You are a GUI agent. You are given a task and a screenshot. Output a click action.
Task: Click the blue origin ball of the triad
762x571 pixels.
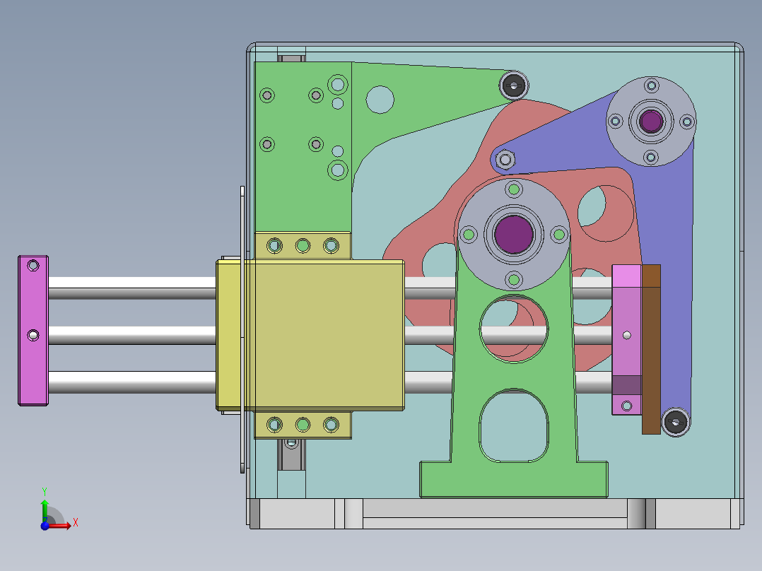click(x=45, y=526)
